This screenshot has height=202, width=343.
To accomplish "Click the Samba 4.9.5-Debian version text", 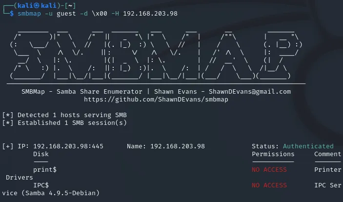I will [62, 193].
